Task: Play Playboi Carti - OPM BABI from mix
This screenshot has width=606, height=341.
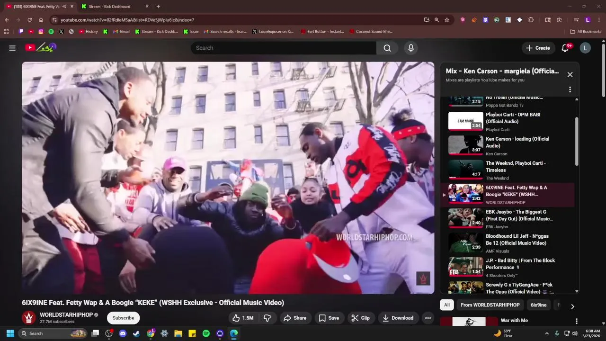Action: [x=507, y=121]
